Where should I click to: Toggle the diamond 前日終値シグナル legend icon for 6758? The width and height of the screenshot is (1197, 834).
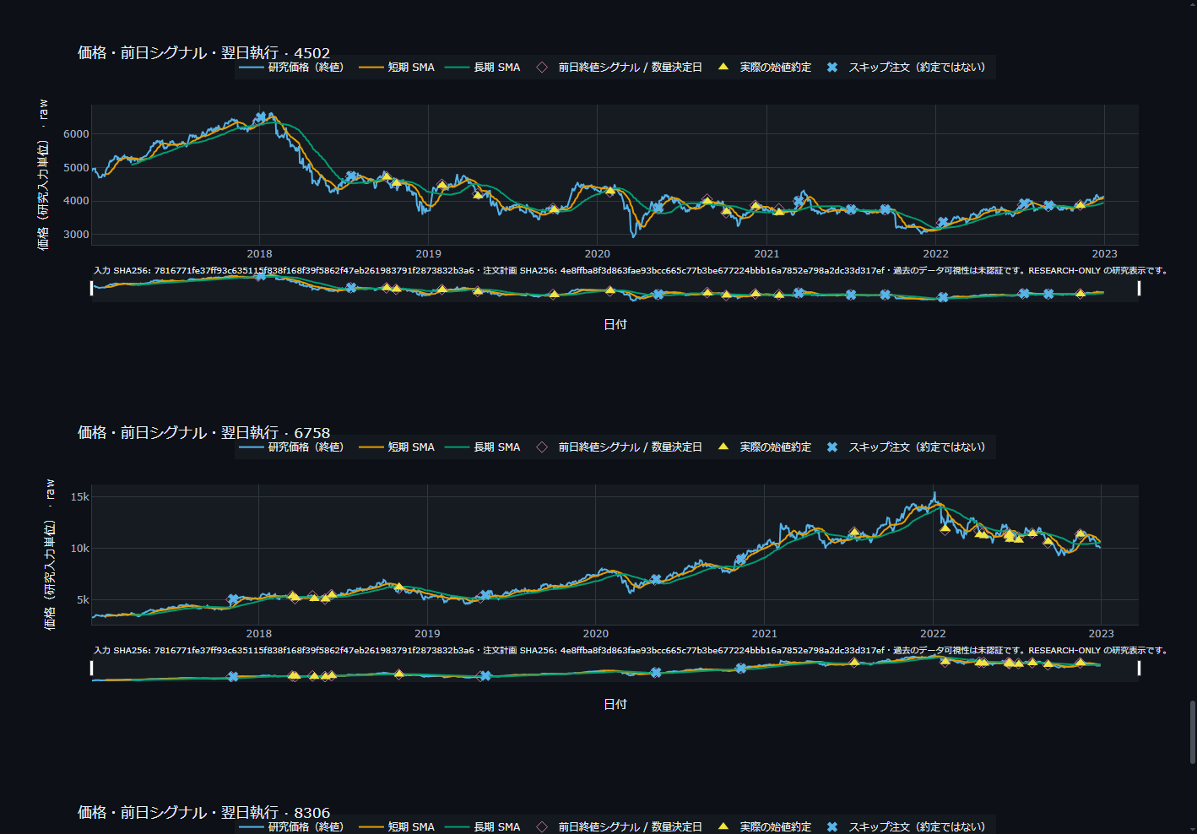pyautogui.click(x=542, y=447)
